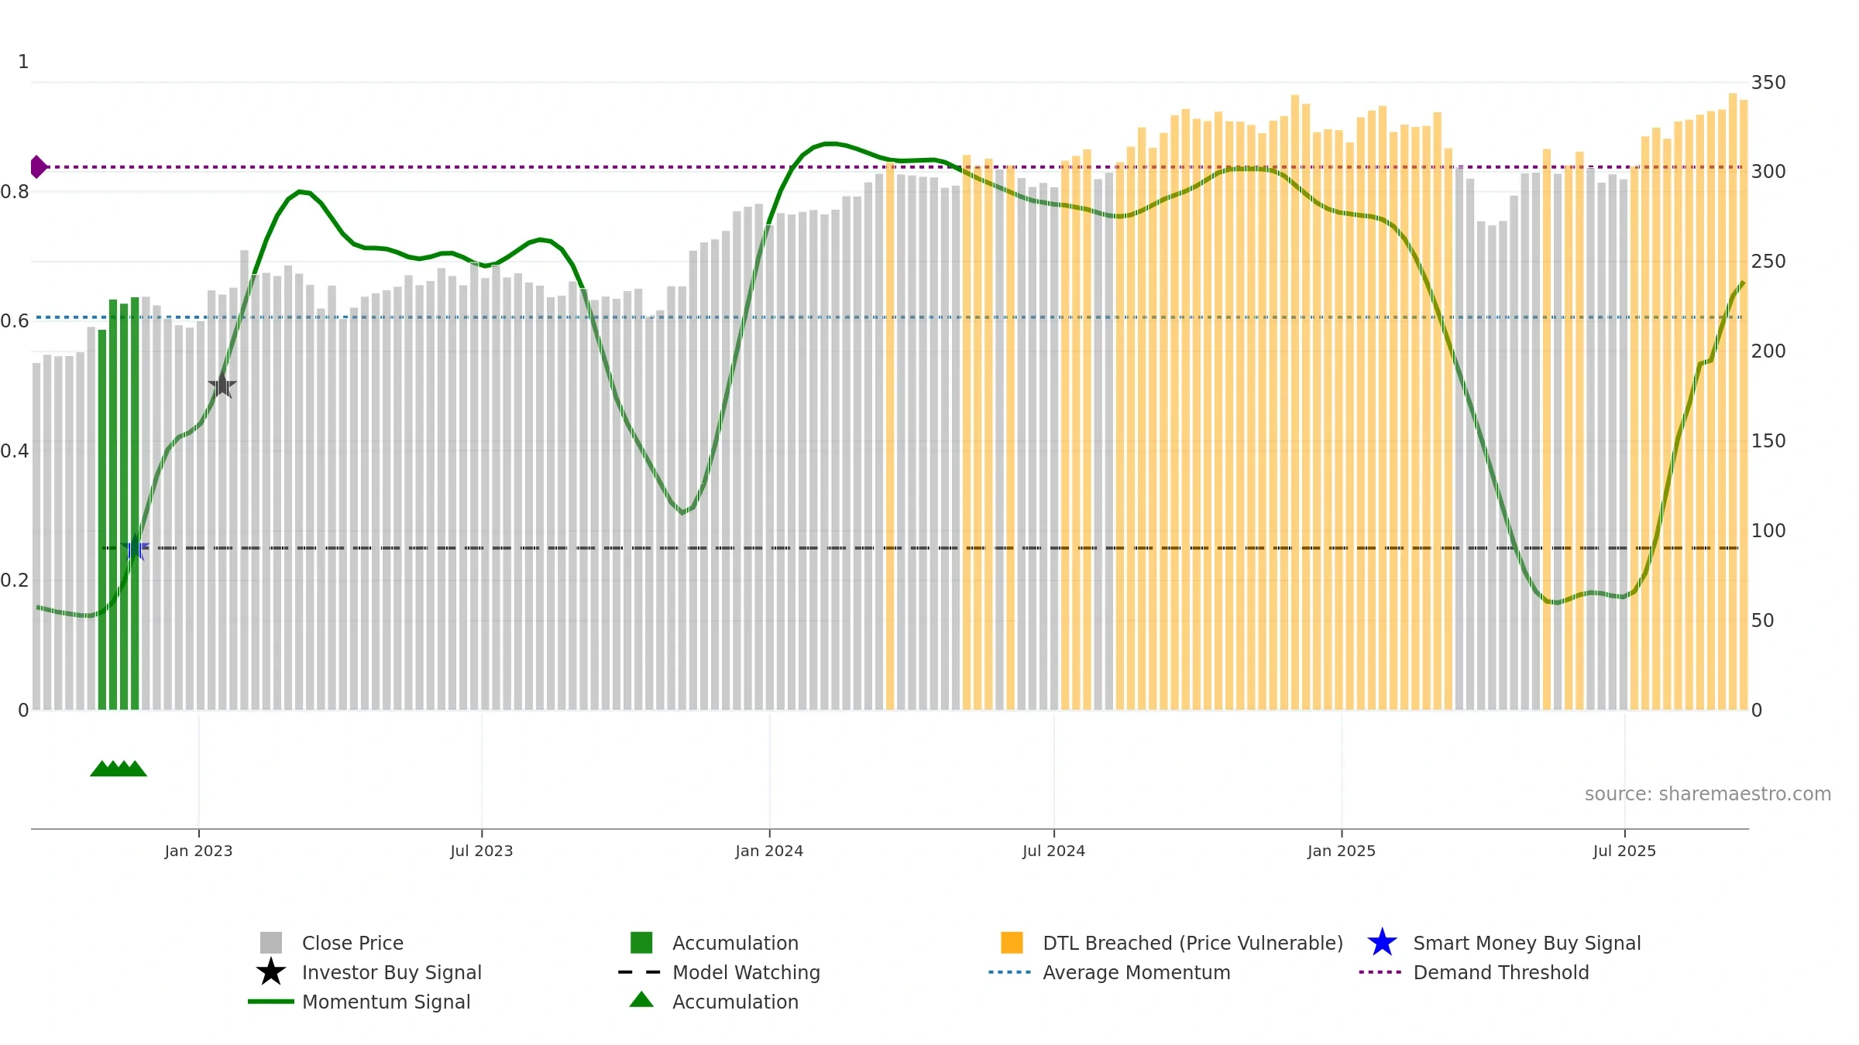This screenshot has width=1859, height=1045.
Task: Click the Jan 2024 axis tick label
Action: [x=769, y=851]
